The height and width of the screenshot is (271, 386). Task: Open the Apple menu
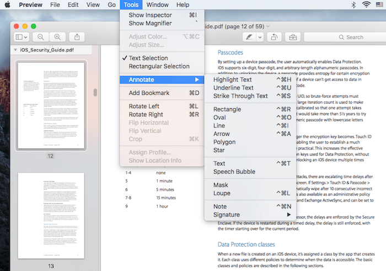[8, 4]
